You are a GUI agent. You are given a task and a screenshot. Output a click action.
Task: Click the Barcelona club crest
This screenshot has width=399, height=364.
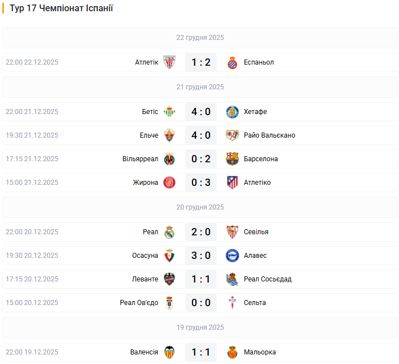tap(232, 159)
